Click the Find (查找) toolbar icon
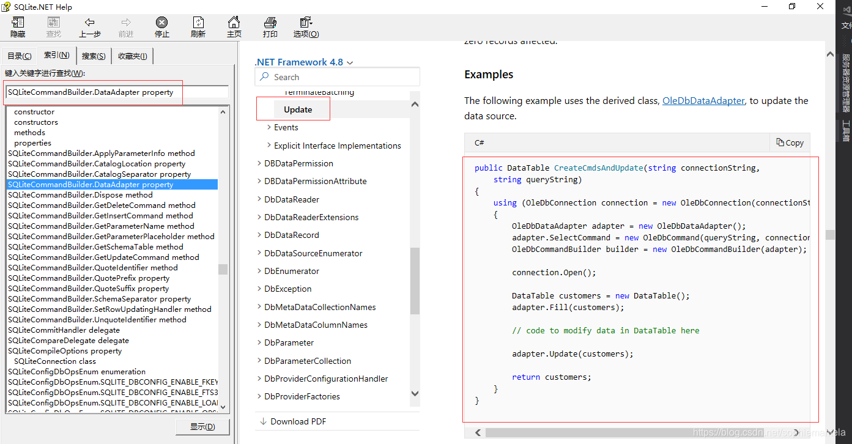Viewport: 852px width, 444px height. (x=54, y=23)
